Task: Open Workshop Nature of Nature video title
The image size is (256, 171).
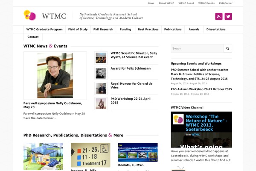Action: tap(207, 123)
